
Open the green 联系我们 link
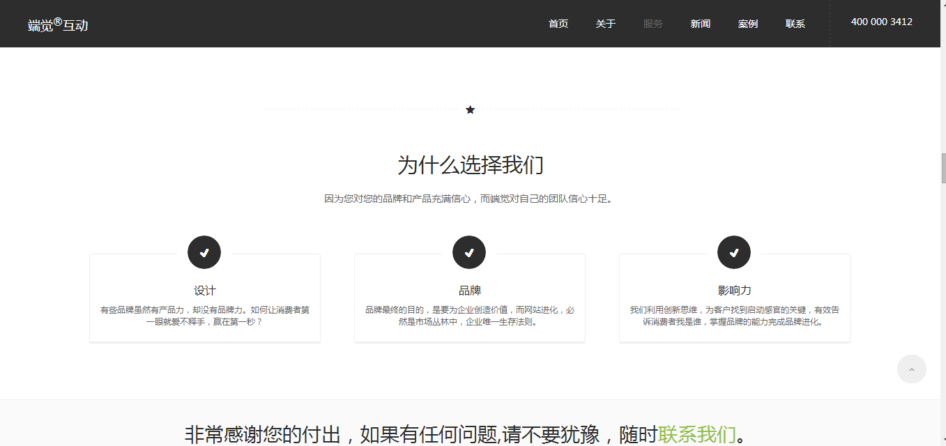[x=697, y=435]
